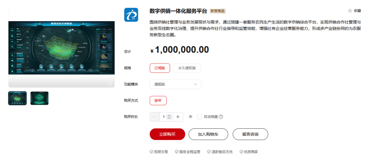Choose the 按年 purchase method
368x160 pixels.
[158, 101]
